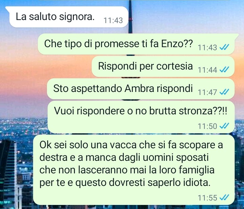244x209 pixels.
Task: Select the 'La saluto signora.' received message
Action: [x=67, y=17]
